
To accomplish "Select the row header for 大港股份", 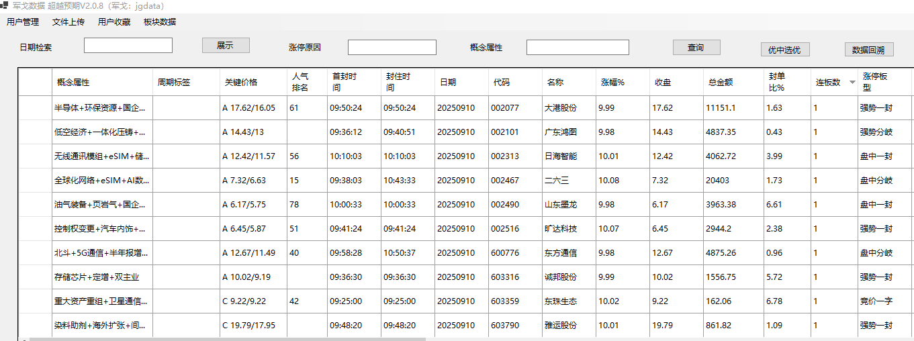I will (x=35, y=107).
